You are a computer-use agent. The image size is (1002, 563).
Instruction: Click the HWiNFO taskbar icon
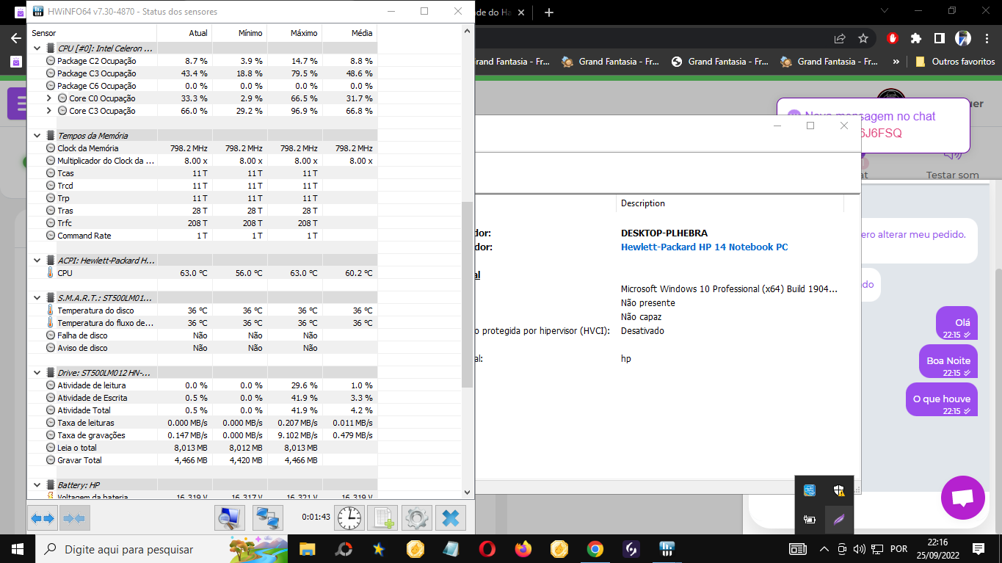667,548
